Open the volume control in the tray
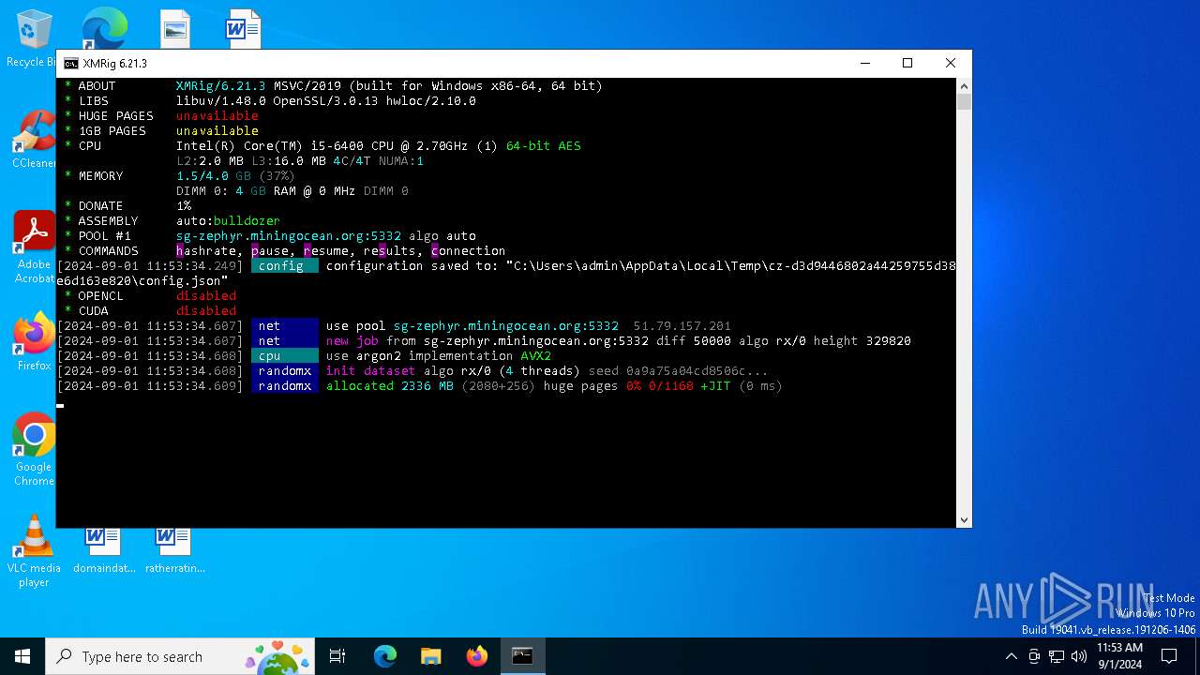The image size is (1200, 675). coord(1079,656)
